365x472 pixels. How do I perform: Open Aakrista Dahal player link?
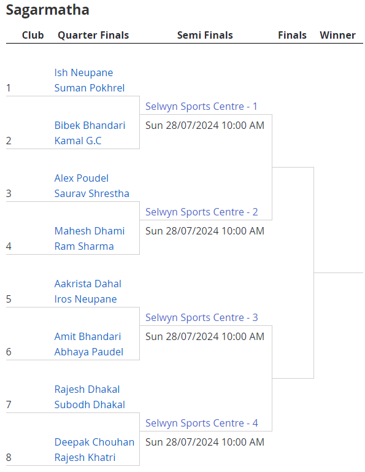88,284
